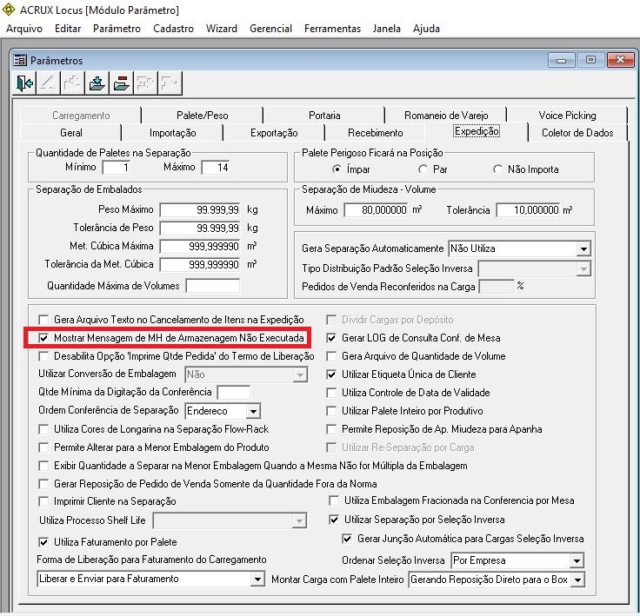Uncheck Gerar LOG de Consulta Conf. de Mesa
Viewport: 640px width, 616px height.
(331, 338)
